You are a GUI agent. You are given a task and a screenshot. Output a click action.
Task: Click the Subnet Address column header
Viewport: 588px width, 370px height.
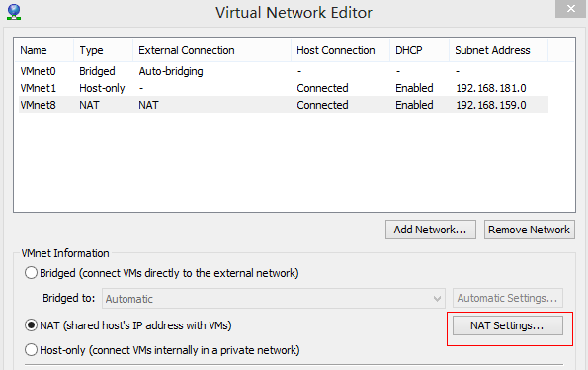point(499,50)
